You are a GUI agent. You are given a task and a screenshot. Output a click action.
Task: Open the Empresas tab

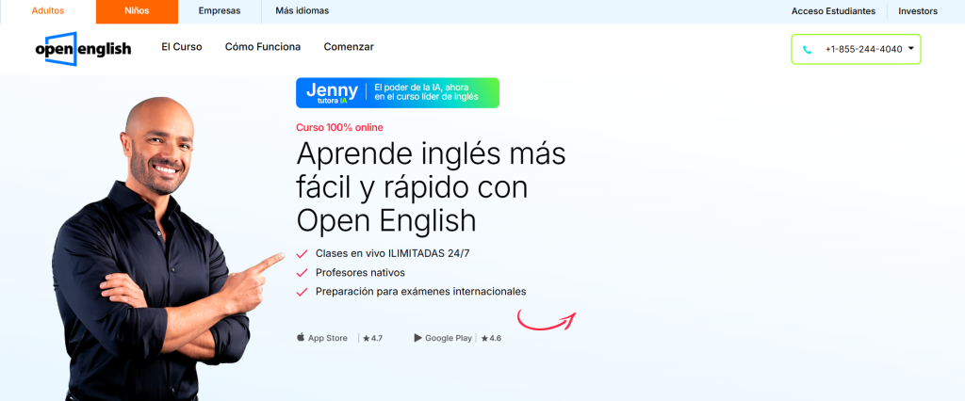point(219,11)
